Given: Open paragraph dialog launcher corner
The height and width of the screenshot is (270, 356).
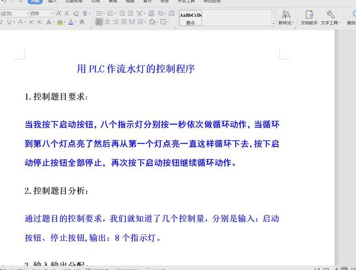Looking at the screenshot, I should [x=175, y=27].
